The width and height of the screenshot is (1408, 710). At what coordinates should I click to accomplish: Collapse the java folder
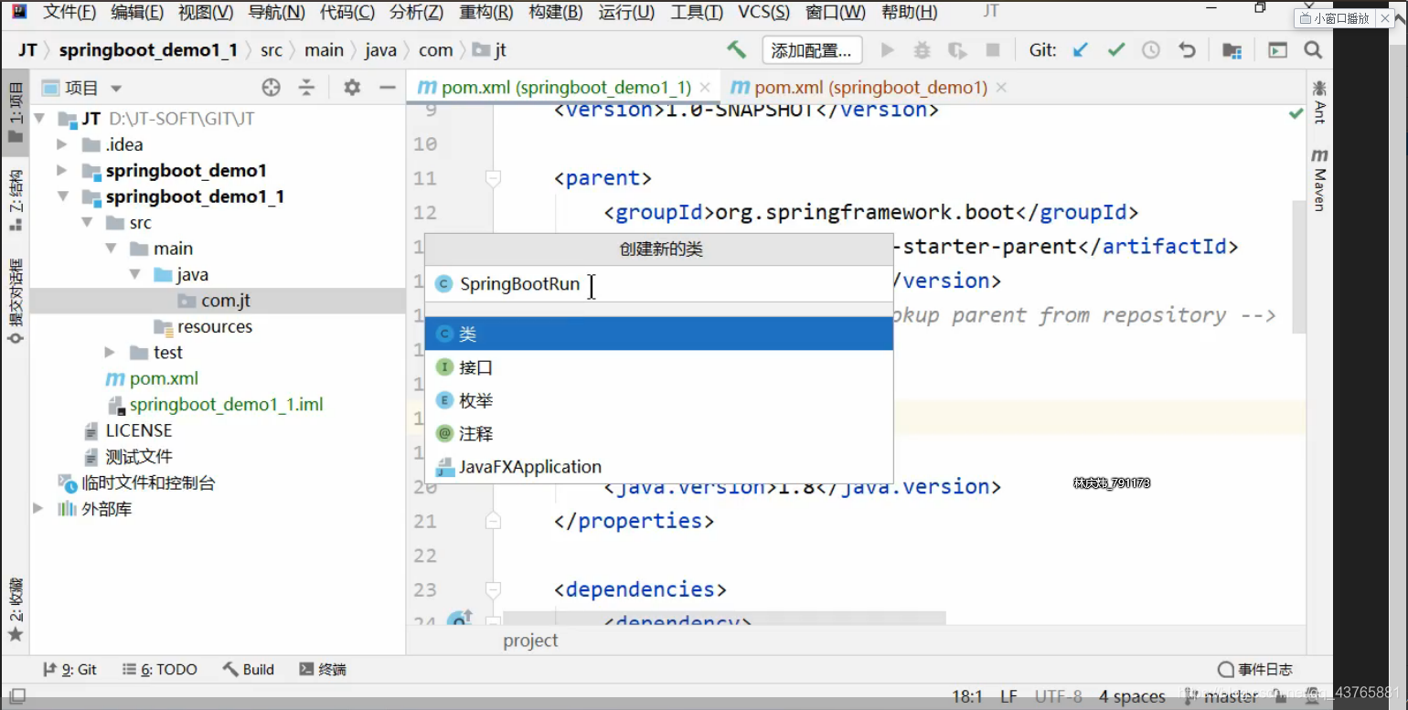(x=134, y=274)
